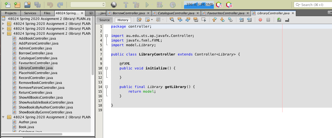The image size is (332, 138).
Task: Collapse the imports code fold at line 3
Action: pyautogui.click(x=106, y=36)
